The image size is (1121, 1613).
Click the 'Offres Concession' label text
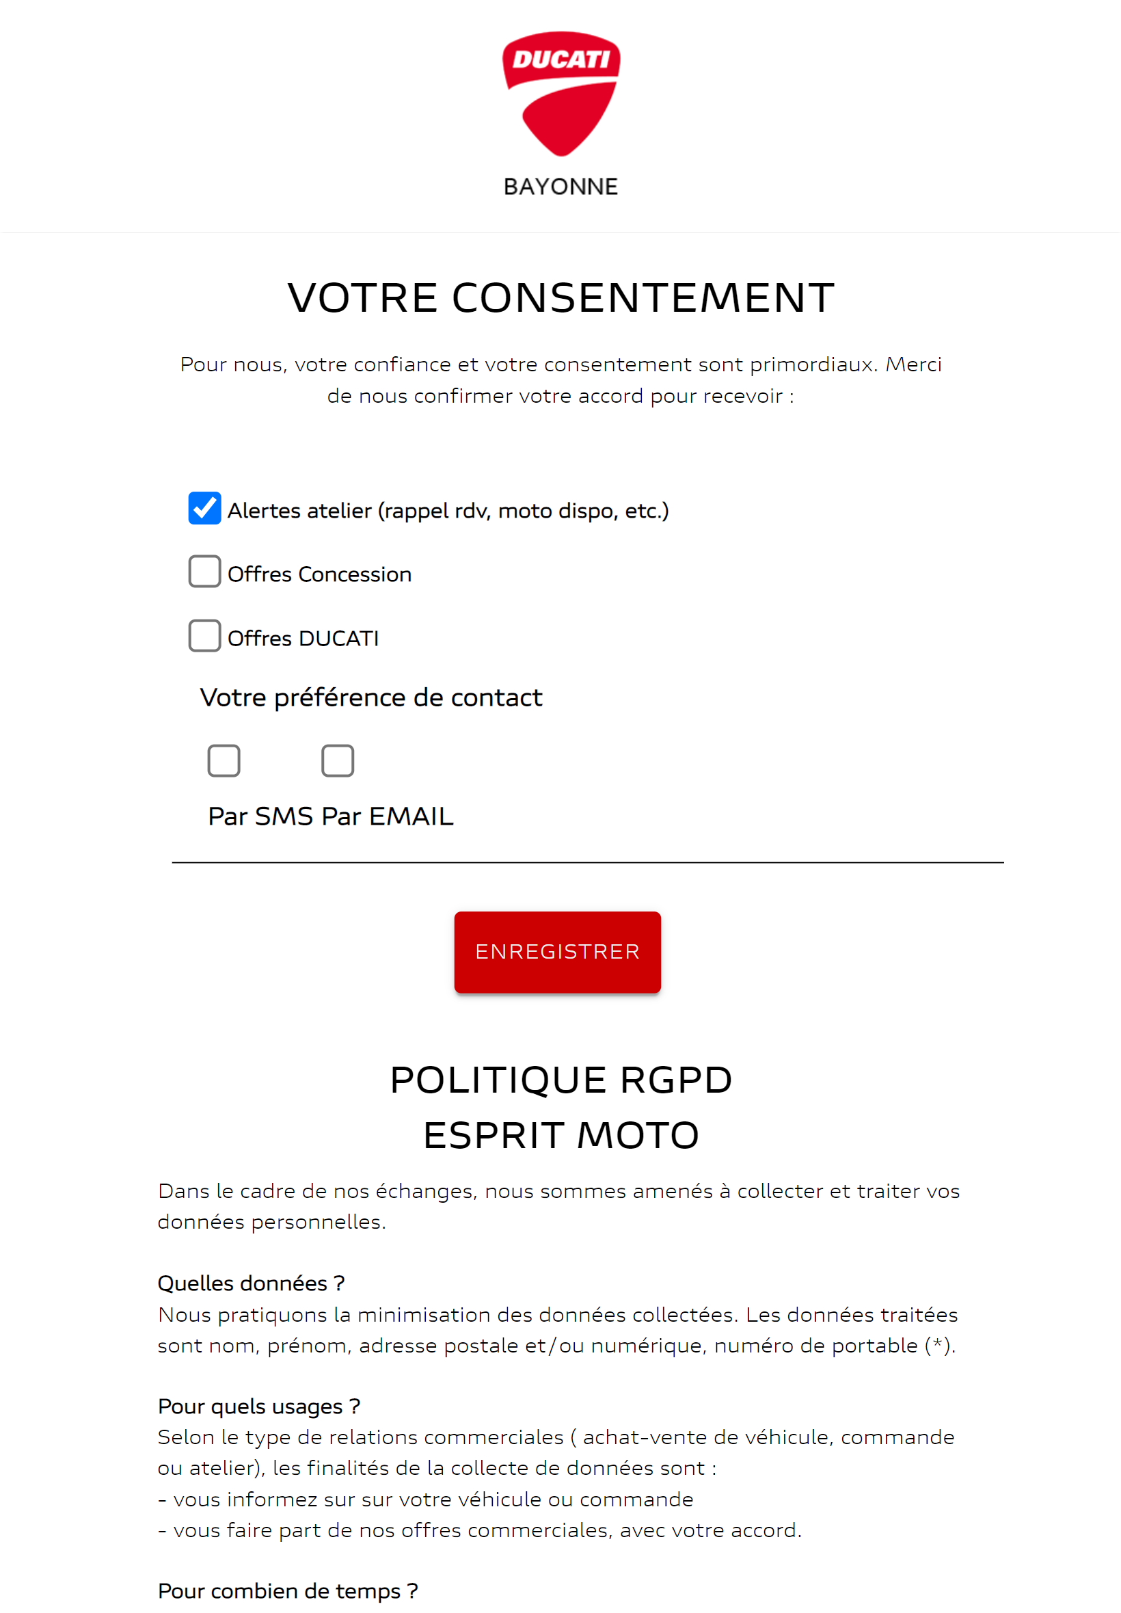tap(320, 574)
